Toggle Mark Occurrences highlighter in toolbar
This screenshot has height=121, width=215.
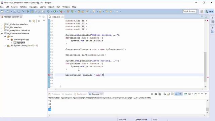(x=32, y=11)
